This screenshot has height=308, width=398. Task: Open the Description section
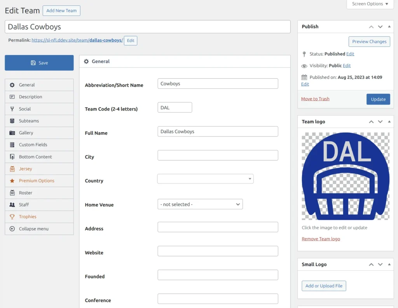pos(39,97)
